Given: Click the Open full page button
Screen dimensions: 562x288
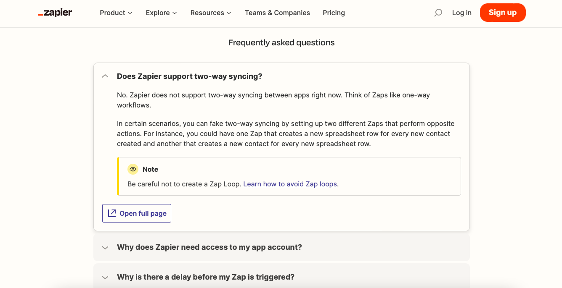Looking at the screenshot, I should coord(137,213).
